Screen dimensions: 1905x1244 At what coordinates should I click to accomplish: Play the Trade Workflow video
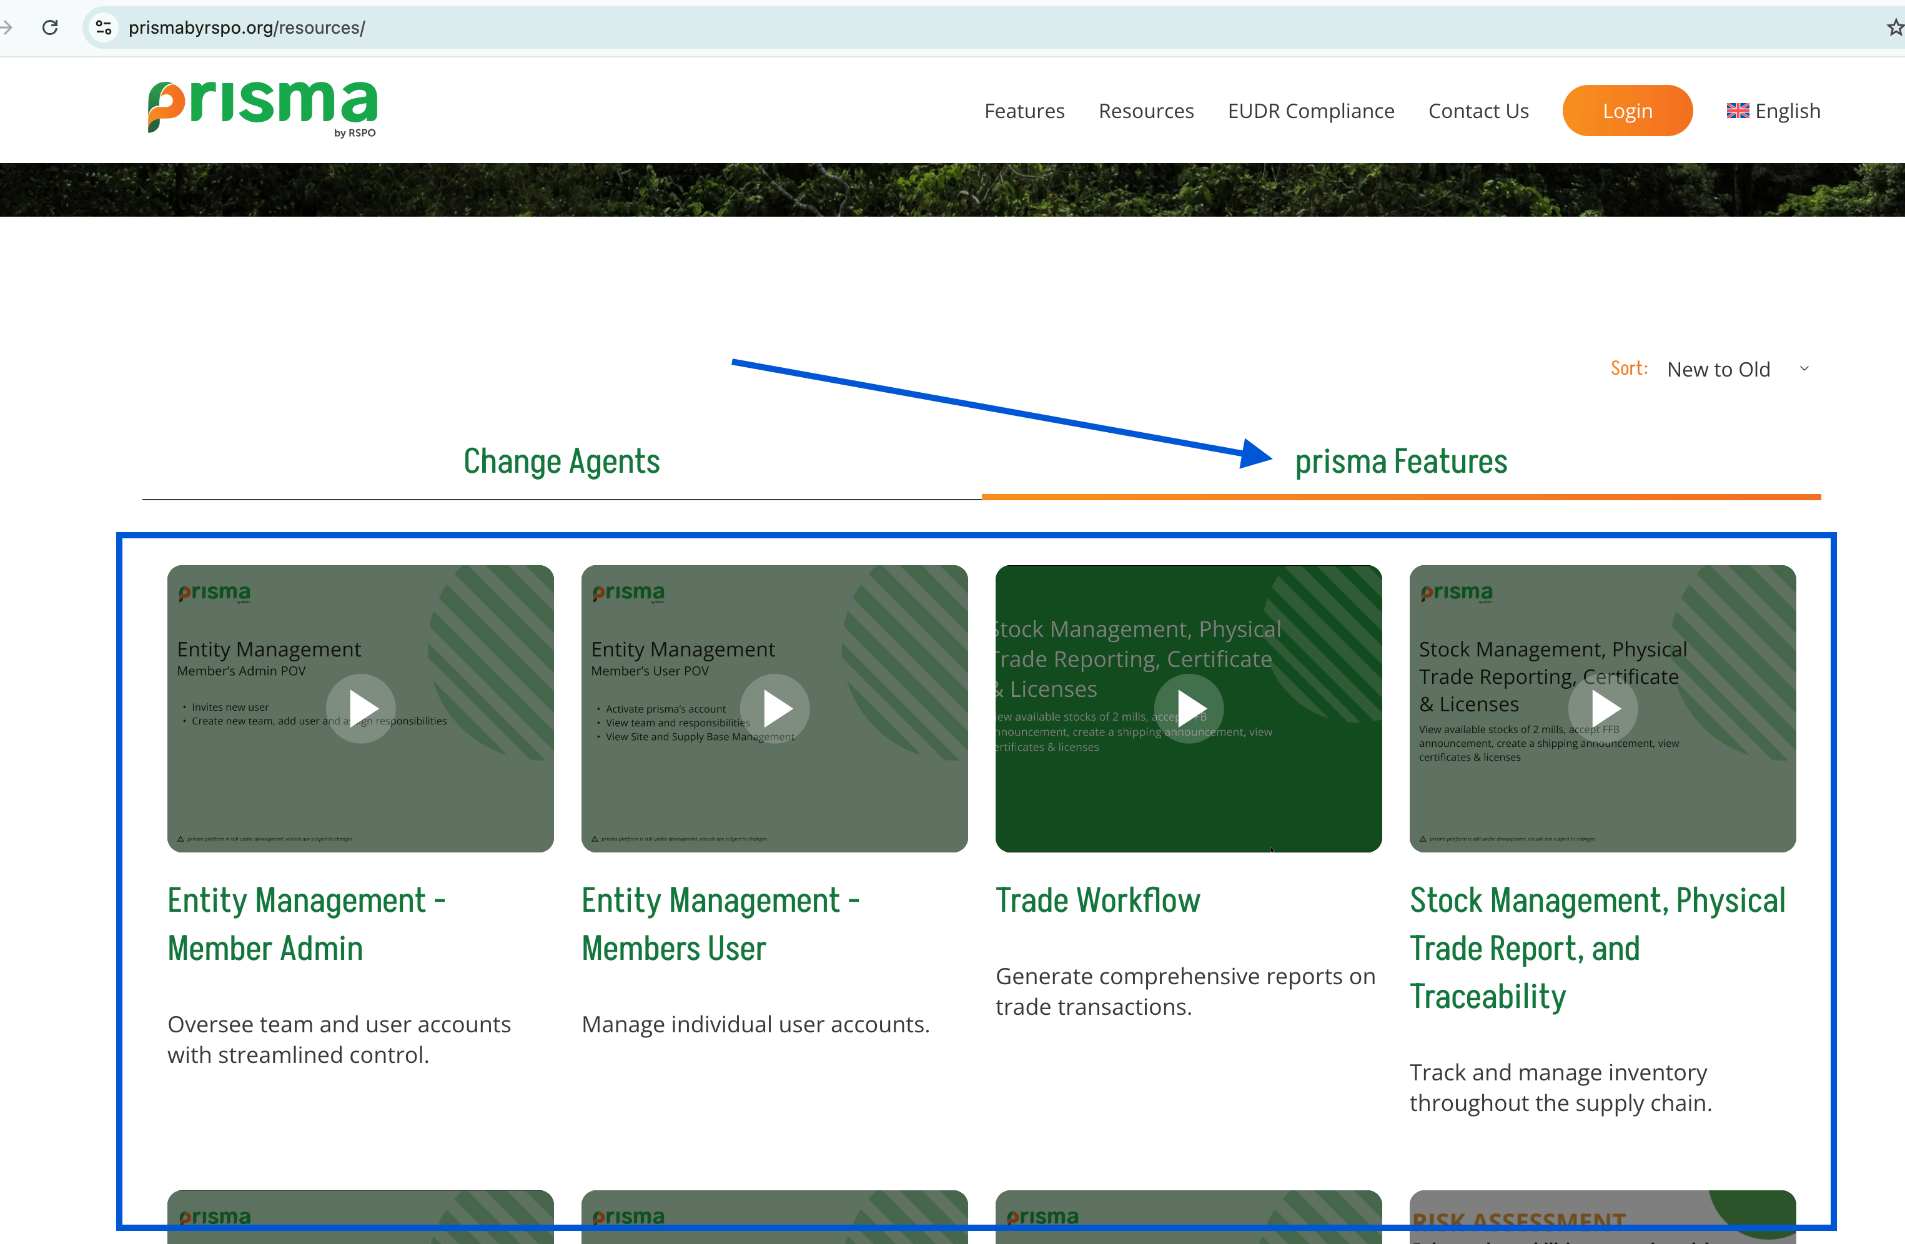click(x=1189, y=708)
